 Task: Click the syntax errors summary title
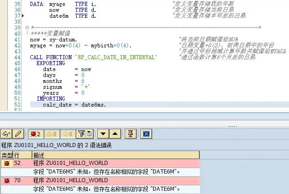coord(56,145)
